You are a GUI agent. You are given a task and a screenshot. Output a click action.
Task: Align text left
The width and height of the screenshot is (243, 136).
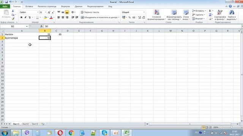pos(59,17)
